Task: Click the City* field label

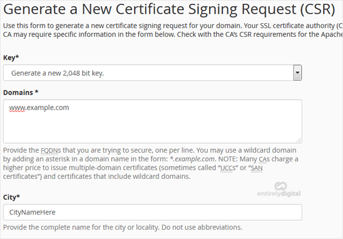Action: coord(11,197)
